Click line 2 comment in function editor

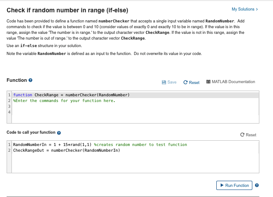tap(64, 101)
